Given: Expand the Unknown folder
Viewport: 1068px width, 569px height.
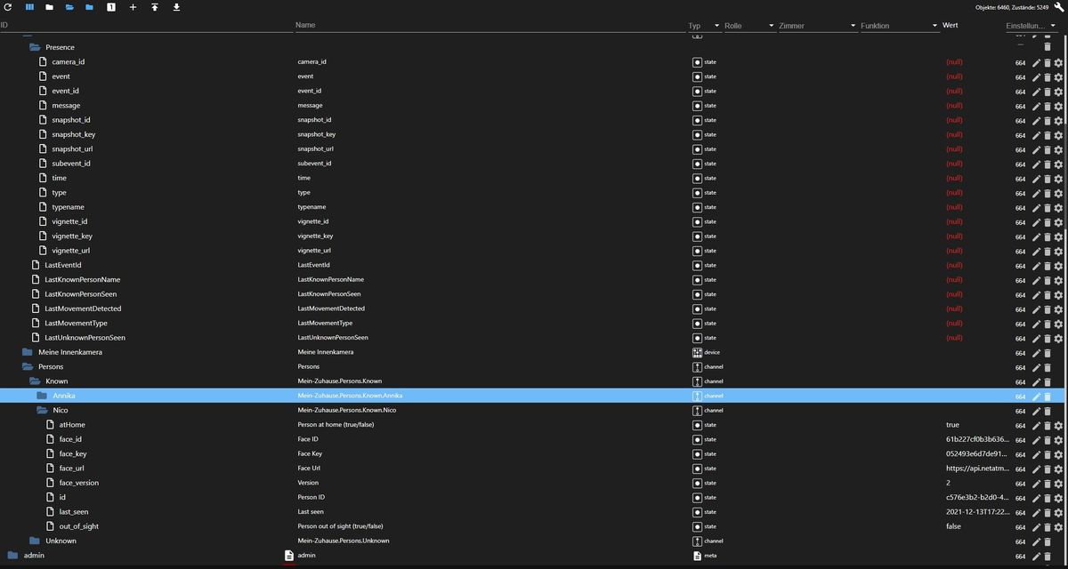Looking at the screenshot, I should [35, 541].
